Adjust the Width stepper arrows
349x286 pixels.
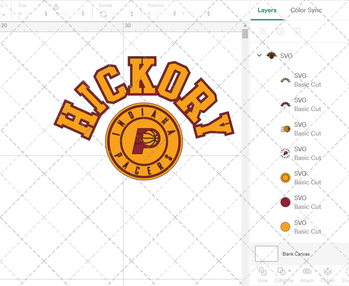(x=46, y=14)
